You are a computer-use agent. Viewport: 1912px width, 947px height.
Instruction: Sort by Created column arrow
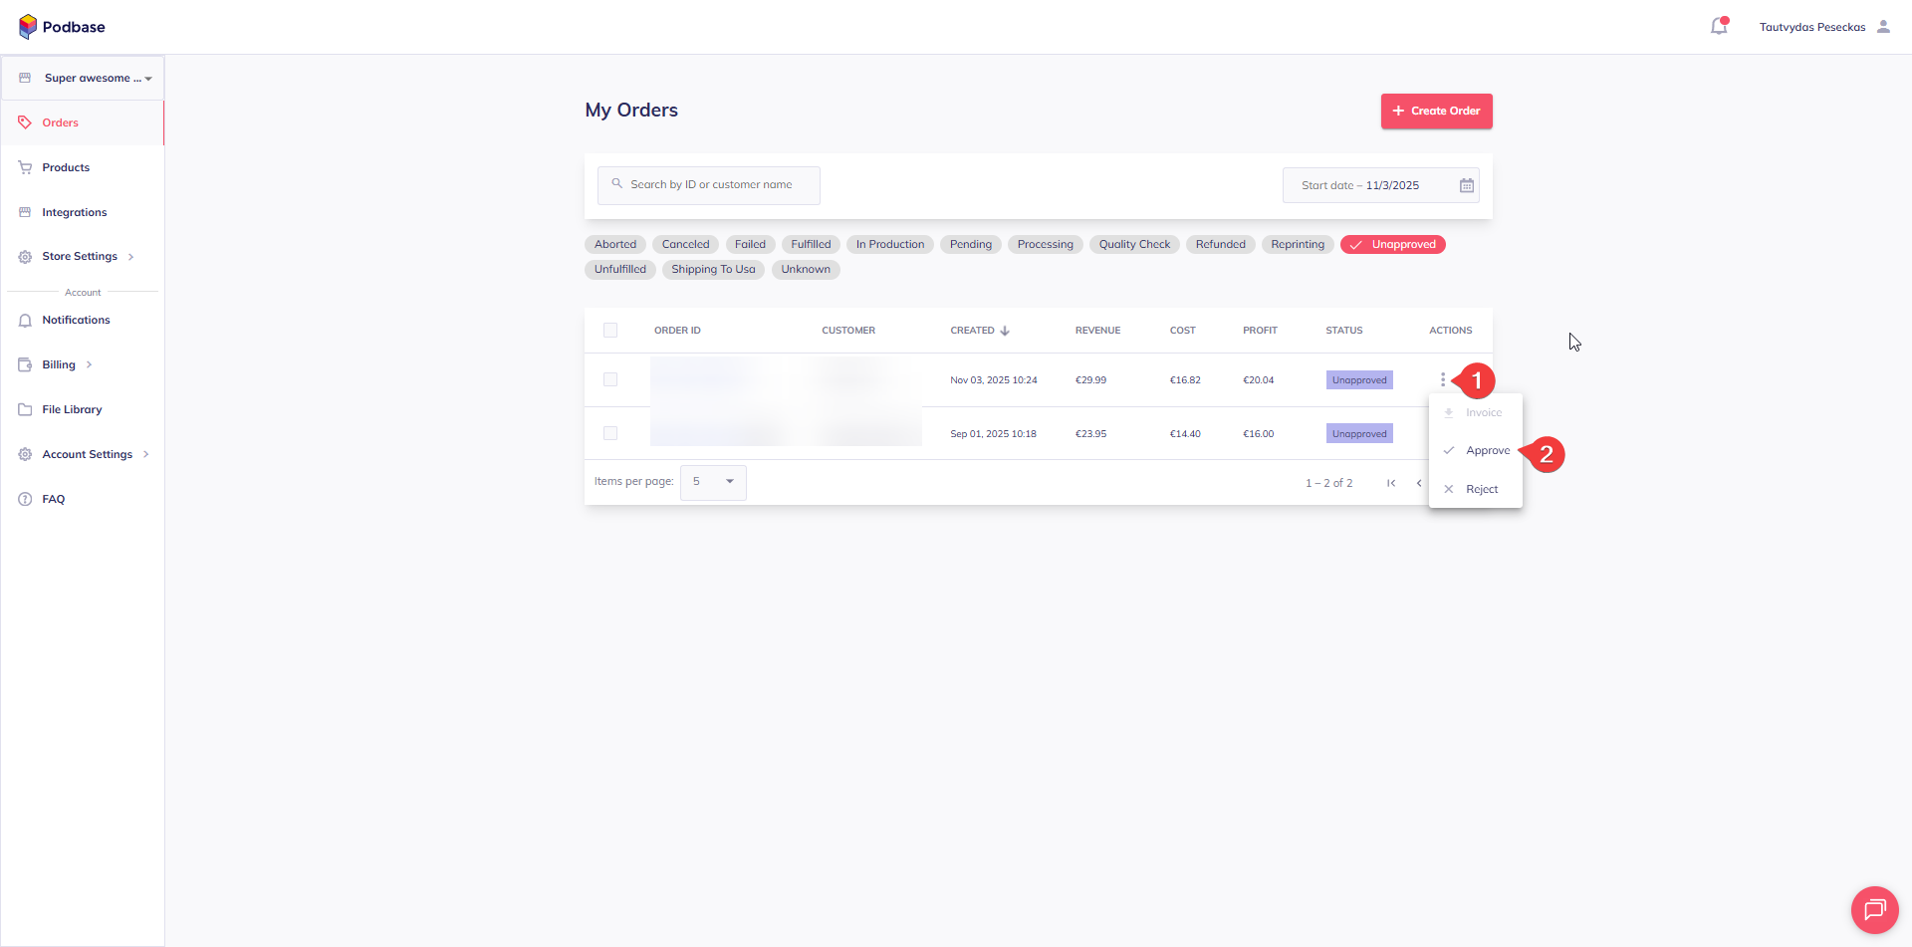click(1005, 331)
